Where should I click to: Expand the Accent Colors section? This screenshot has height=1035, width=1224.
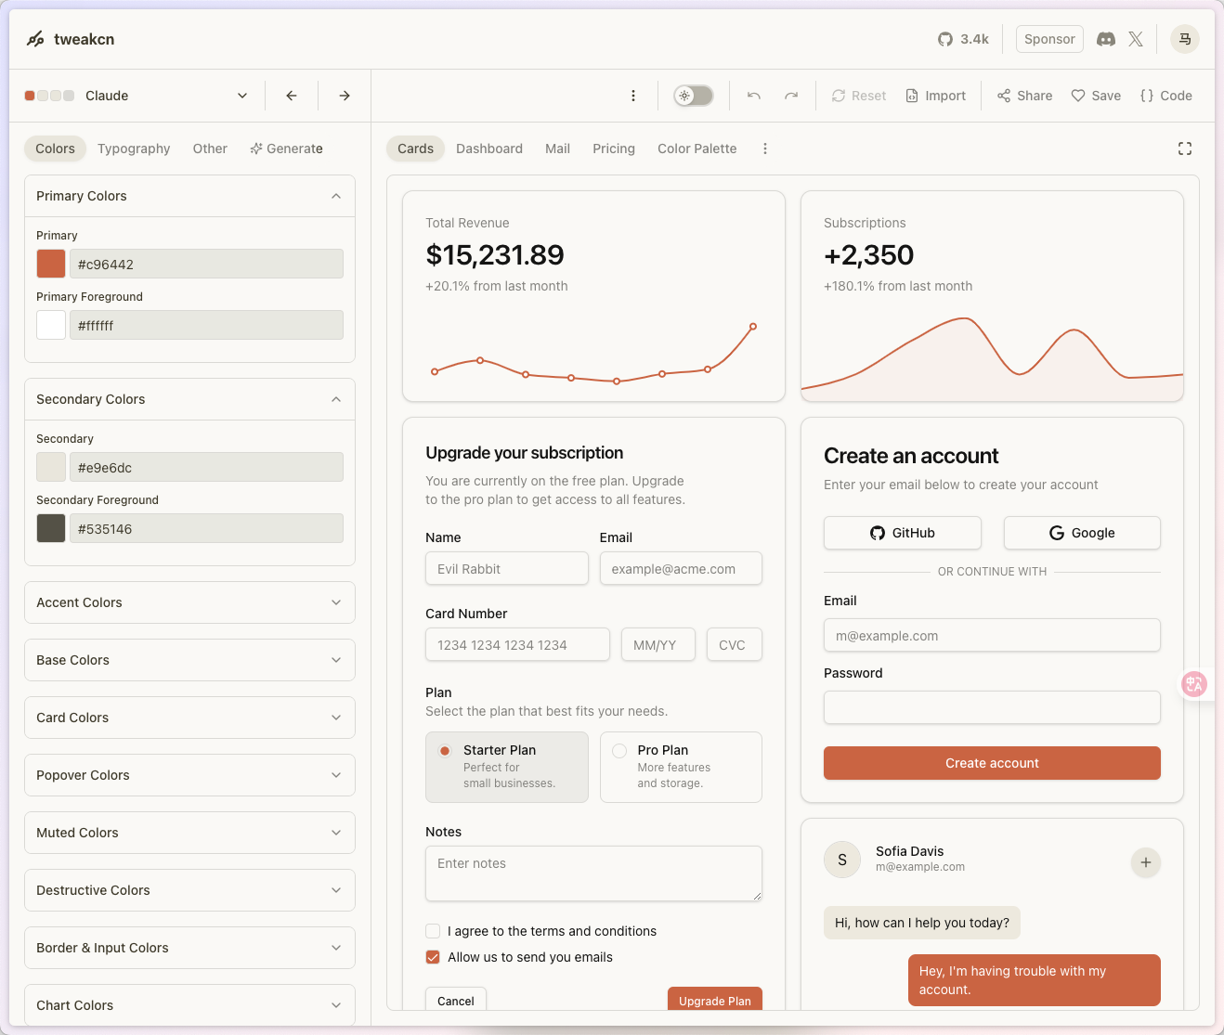189,602
